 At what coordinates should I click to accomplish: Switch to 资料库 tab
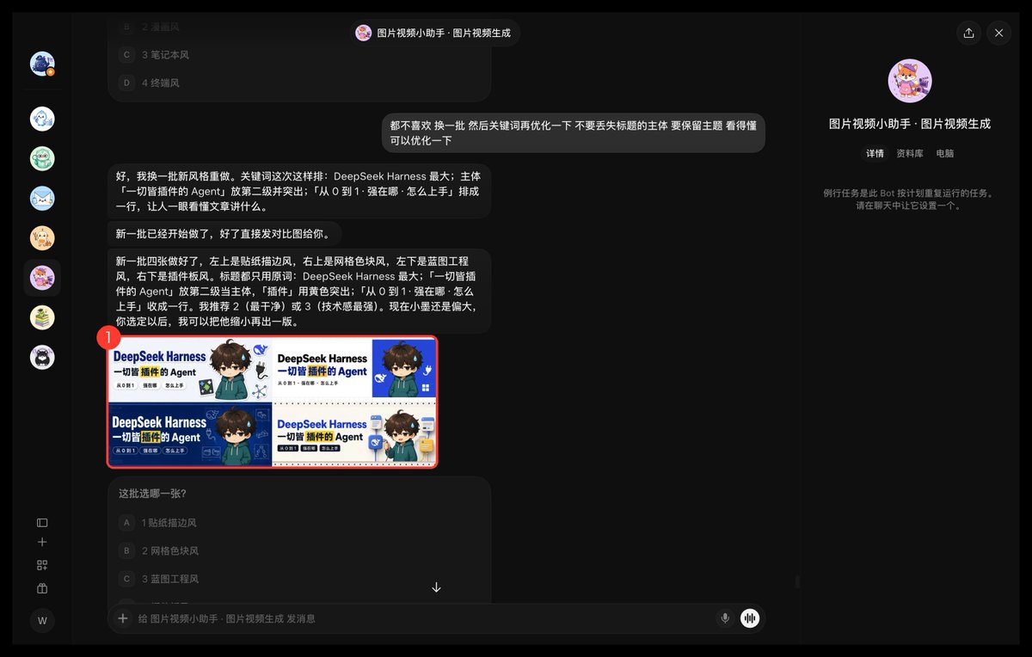(910, 154)
